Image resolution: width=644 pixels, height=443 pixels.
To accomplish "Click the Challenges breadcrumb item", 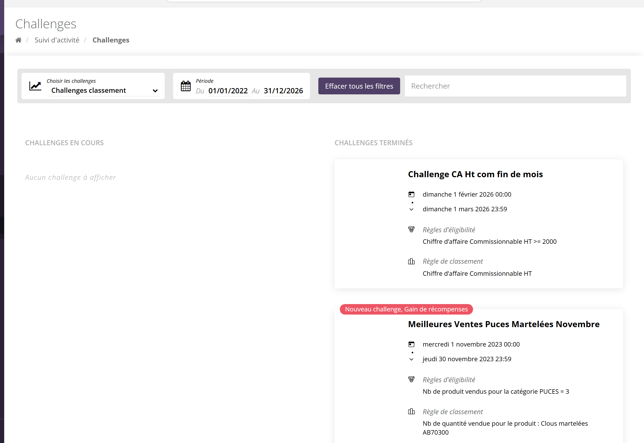I will pyautogui.click(x=111, y=40).
